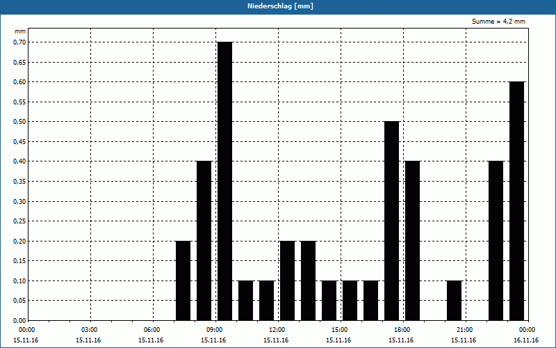Click the 09:00 x-axis label
The width and height of the screenshot is (556, 348).
pyautogui.click(x=215, y=330)
